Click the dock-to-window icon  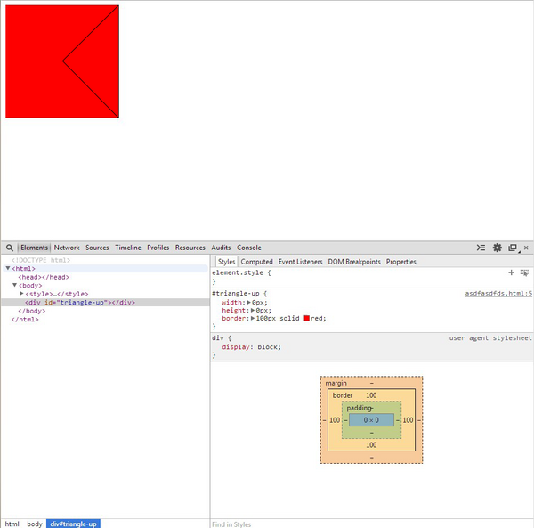coord(513,248)
